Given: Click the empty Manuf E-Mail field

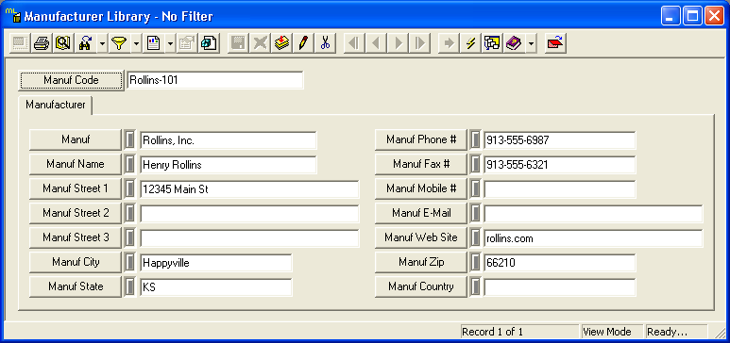Looking at the screenshot, I should coord(593,214).
